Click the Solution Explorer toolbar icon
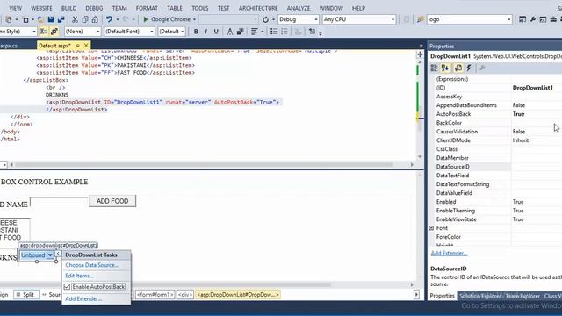Screen dimensions: 562x316 pyautogui.click(x=522, y=19)
